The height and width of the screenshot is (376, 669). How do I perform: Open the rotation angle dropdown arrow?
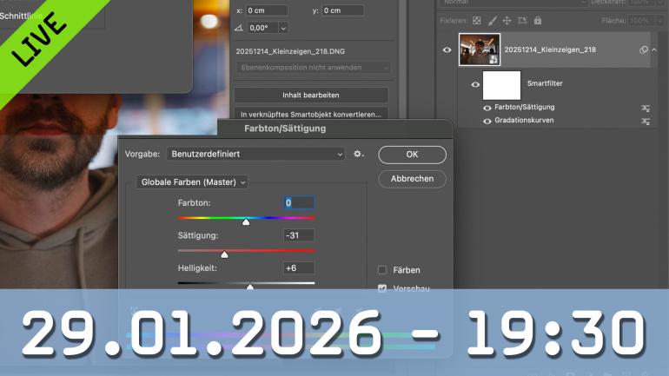(x=283, y=28)
